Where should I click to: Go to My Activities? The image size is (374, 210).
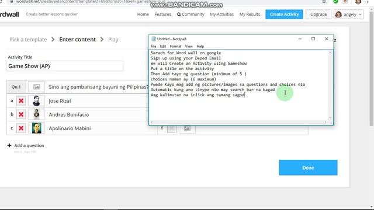[x=221, y=14]
